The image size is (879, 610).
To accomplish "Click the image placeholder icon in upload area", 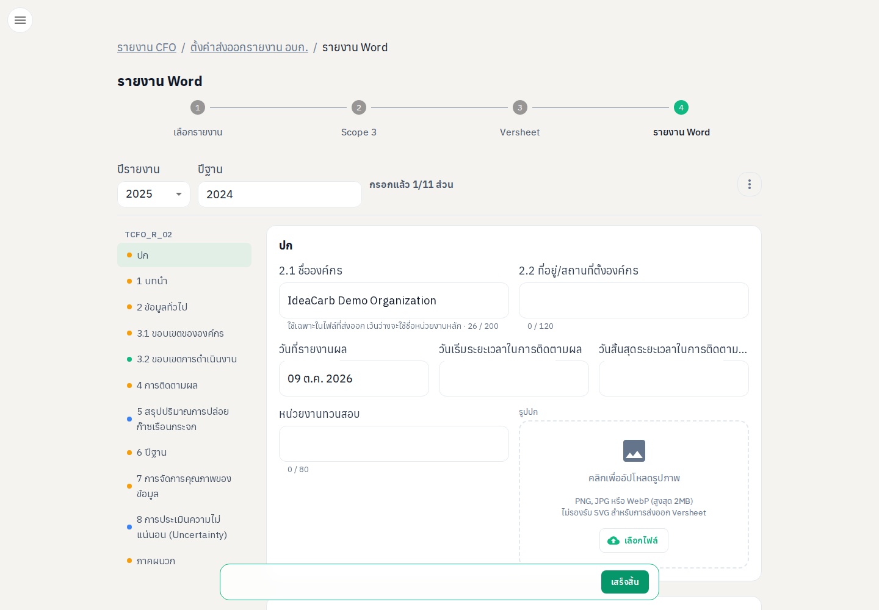I will (x=634, y=451).
